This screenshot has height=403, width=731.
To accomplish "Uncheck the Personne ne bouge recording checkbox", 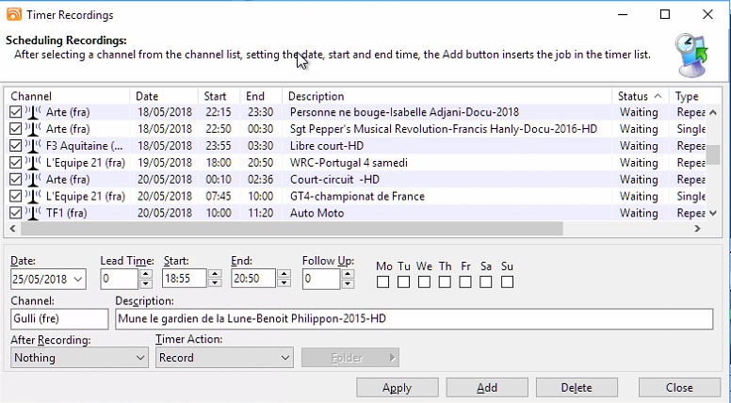I will coord(15,112).
